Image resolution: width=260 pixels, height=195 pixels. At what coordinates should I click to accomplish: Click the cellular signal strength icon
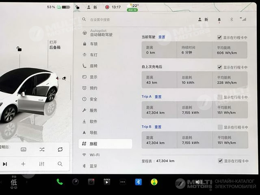pyautogui.click(x=243, y=19)
